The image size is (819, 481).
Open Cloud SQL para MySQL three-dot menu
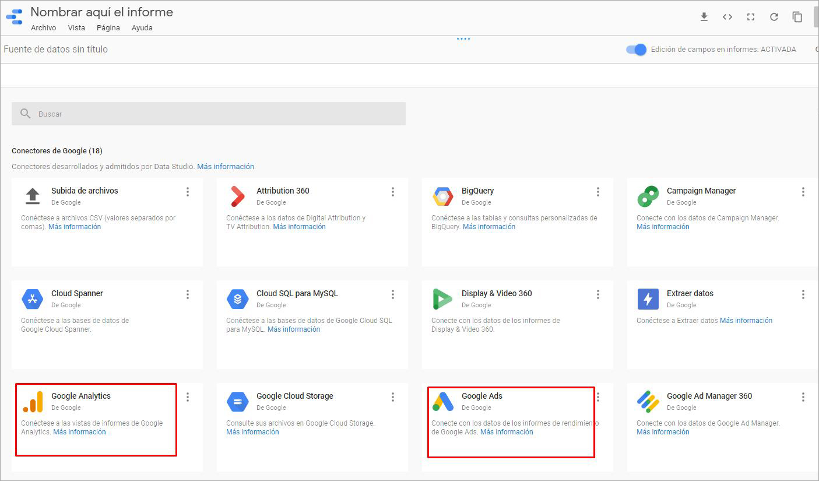point(393,294)
